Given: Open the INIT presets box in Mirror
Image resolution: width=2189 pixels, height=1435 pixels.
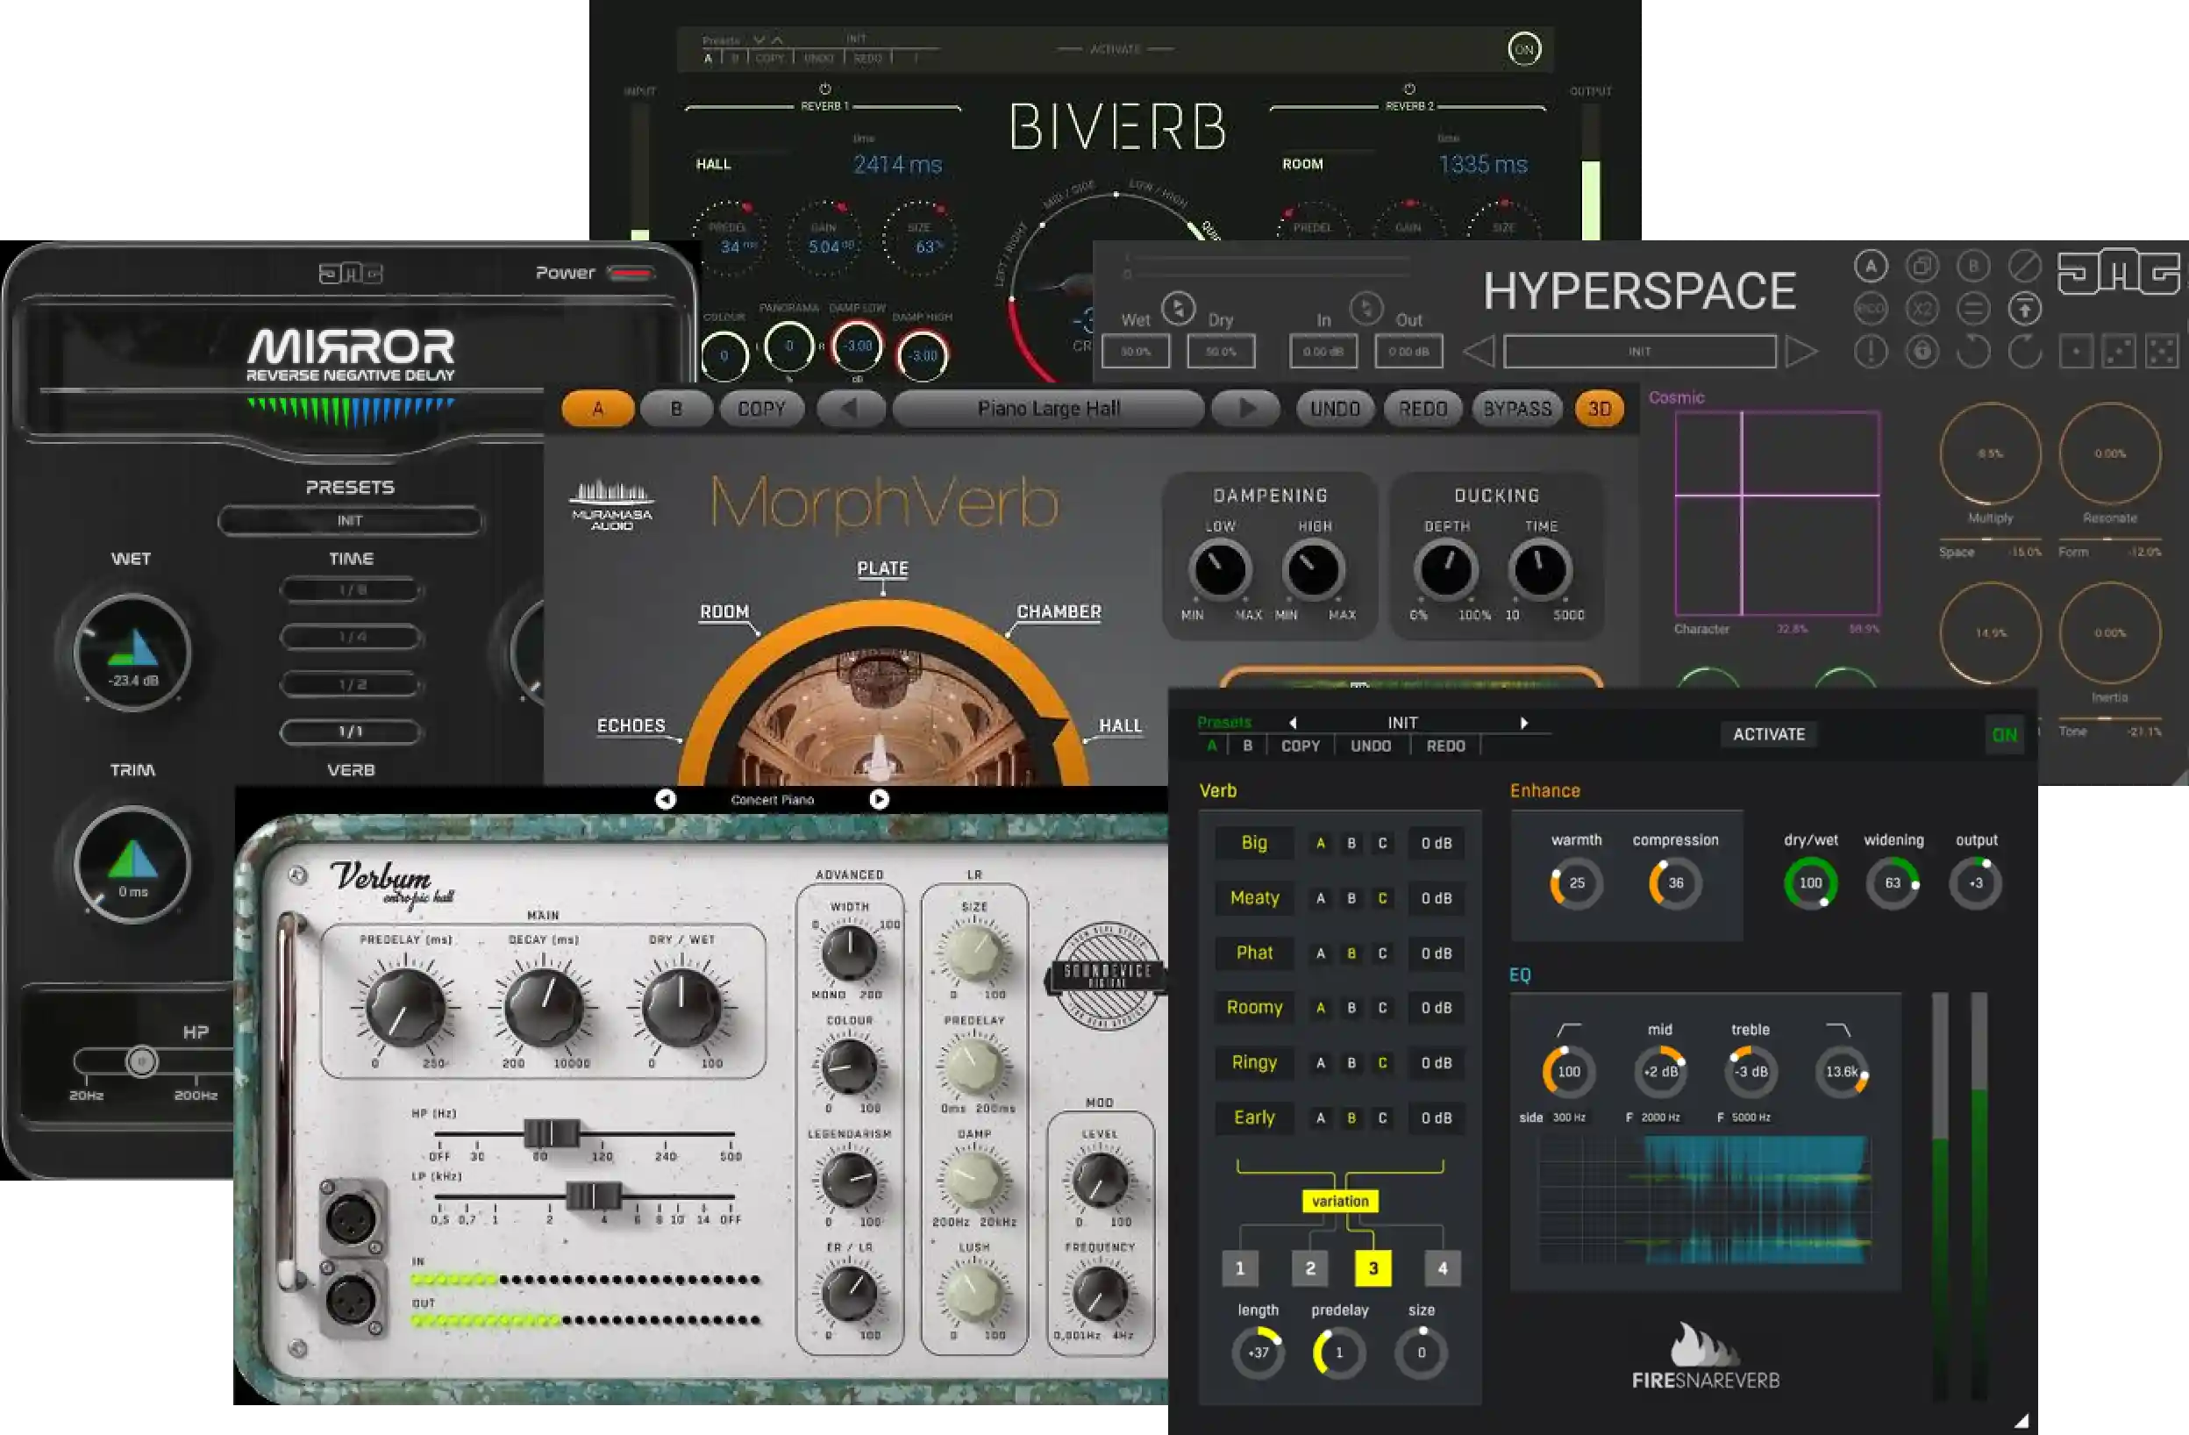Looking at the screenshot, I should [350, 521].
